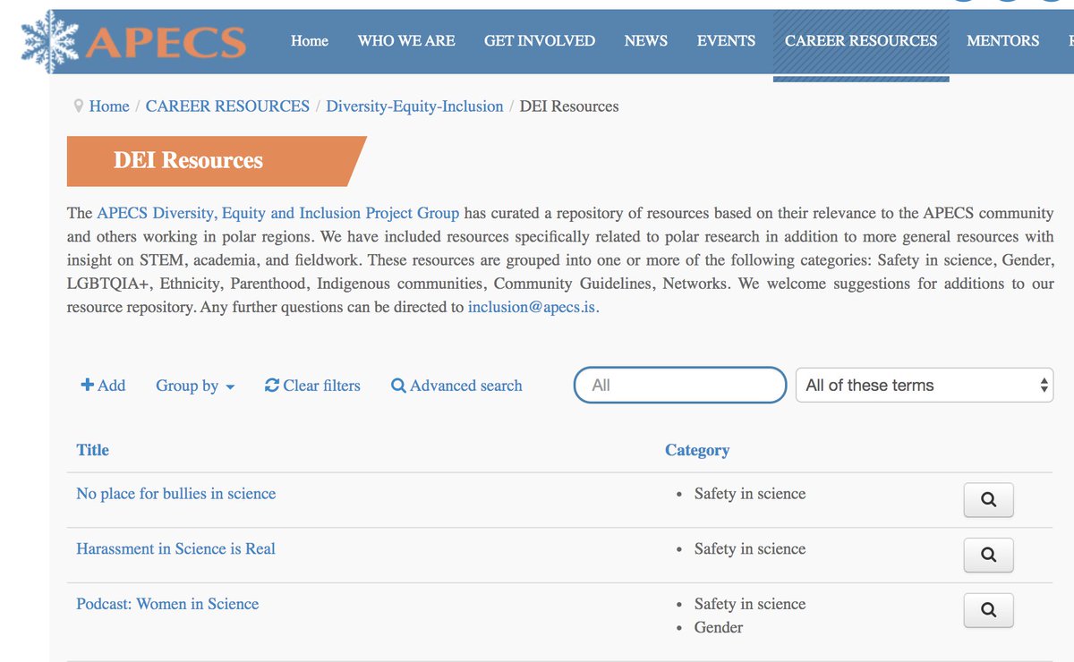Click Clear filters with refresh icon

point(312,386)
